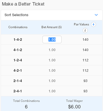The image size is (103, 111).
Task: Select the 4-2-1 bet amount value
Action: (x=52, y=70)
